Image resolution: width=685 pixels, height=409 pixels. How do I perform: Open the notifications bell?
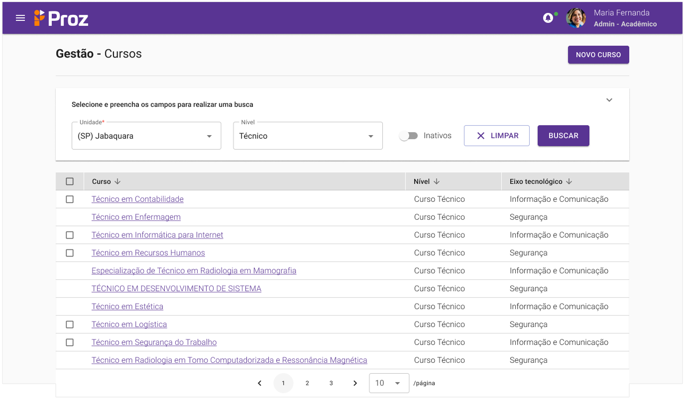pyautogui.click(x=548, y=18)
